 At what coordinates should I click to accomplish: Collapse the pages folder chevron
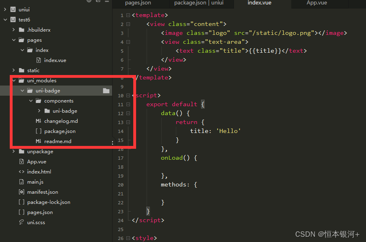[14, 40]
